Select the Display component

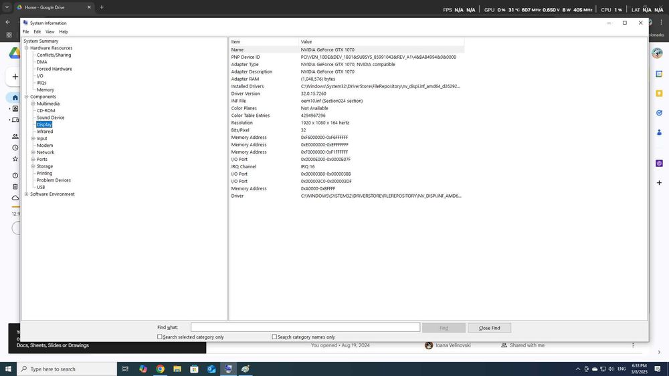coord(44,124)
